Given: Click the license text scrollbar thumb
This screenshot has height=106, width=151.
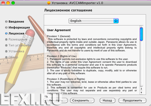Looking at the screenshot, I should pyautogui.click(x=141, y=34).
